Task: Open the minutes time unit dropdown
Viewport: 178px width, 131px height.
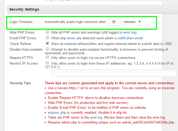Action: click(132, 22)
